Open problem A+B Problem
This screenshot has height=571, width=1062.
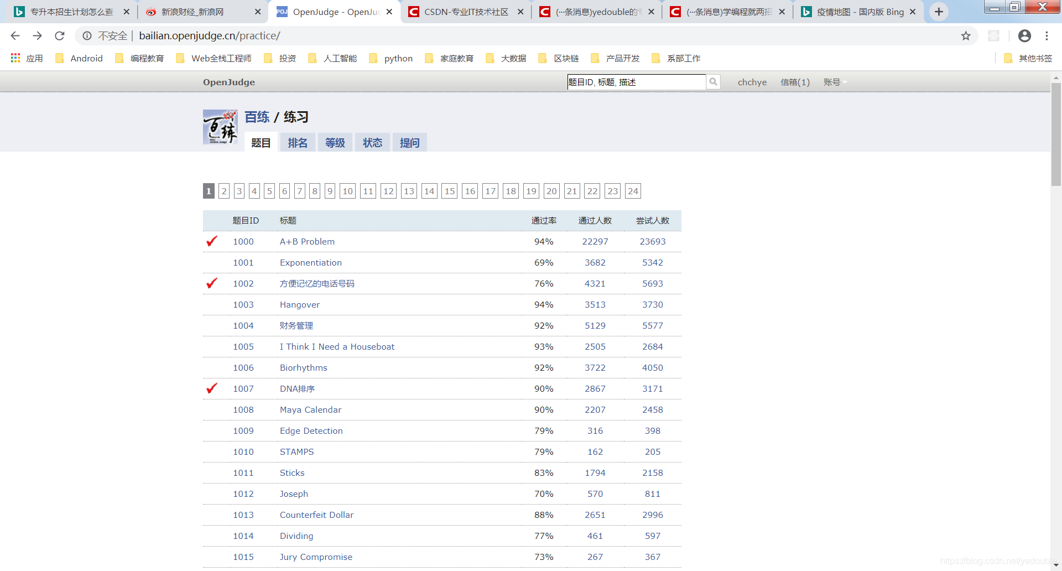pos(307,241)
